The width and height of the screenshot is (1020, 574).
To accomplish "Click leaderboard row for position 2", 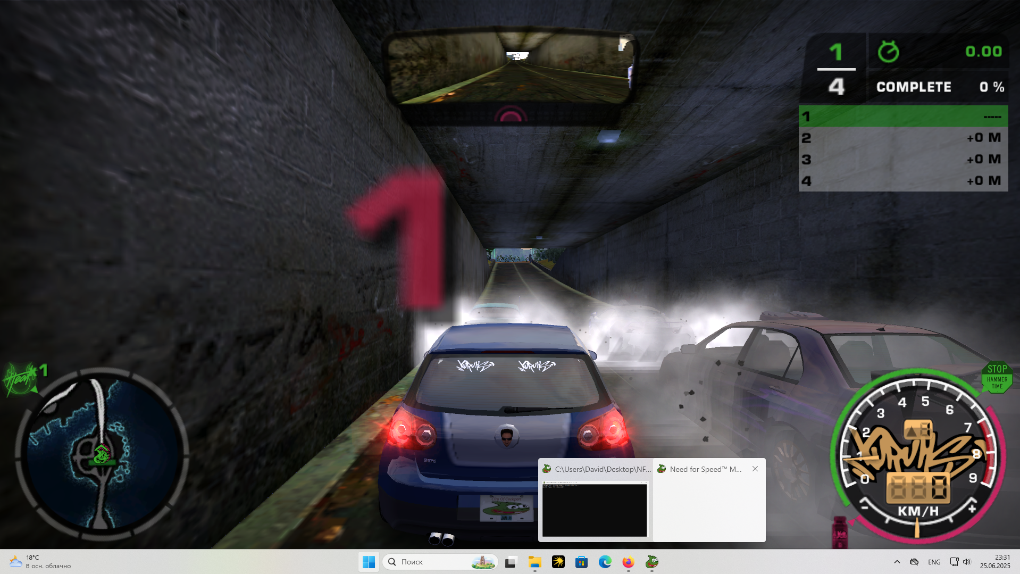I will [903, 138].
